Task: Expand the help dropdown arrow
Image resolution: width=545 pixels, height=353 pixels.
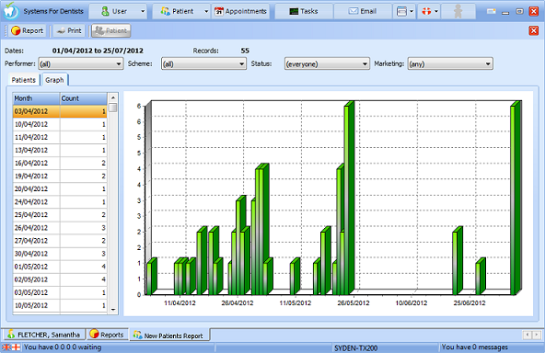Action: pos(436,11)
